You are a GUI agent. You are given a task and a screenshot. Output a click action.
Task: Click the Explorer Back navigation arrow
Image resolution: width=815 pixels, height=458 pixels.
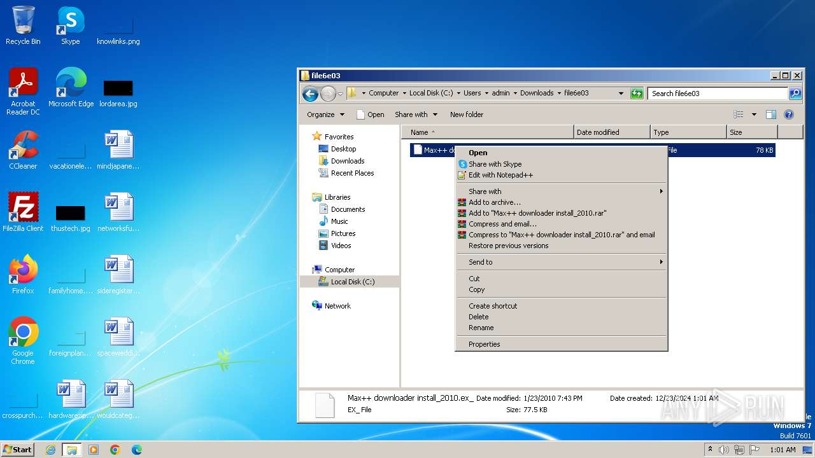310,94
